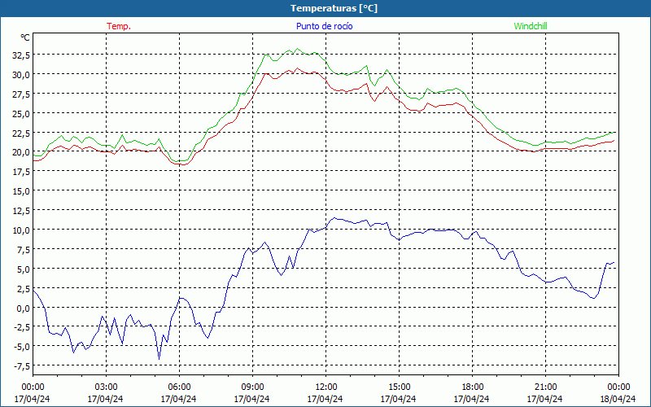This screenshot has height=407, width=651.
Task: Click the '18/04/24' date label
Action: pyautogui.click(x=618, y=399)
